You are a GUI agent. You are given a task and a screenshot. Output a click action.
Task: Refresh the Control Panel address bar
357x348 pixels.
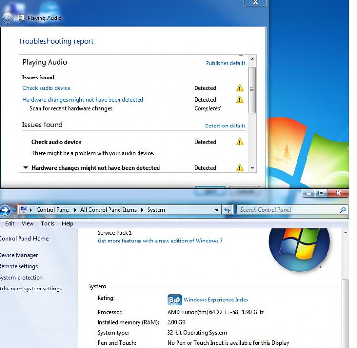[x=227, y=210]
